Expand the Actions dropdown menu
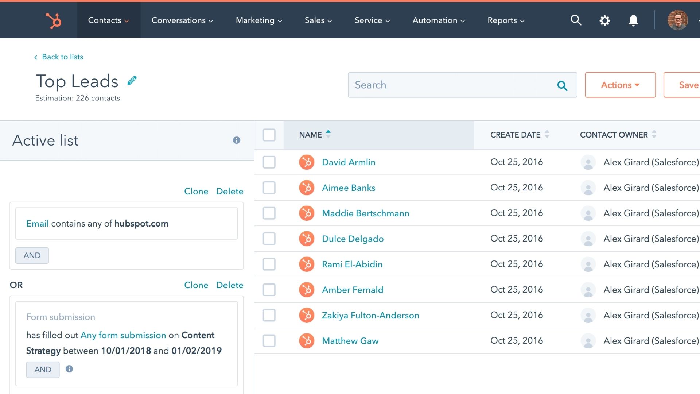 coord(620,85)
